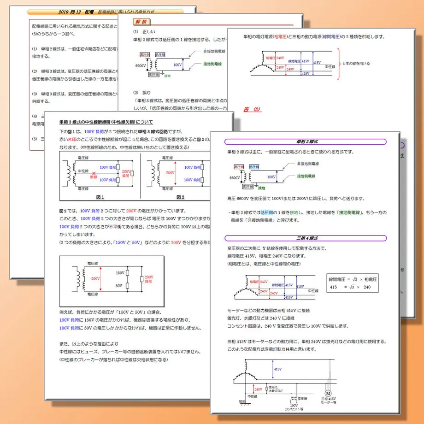The width and height of the screenshot is (424, 424).
Task: Click the line "変圧器の二次側に Y結線を使用して配電する方法で、"
Action: tap(277, 248)
